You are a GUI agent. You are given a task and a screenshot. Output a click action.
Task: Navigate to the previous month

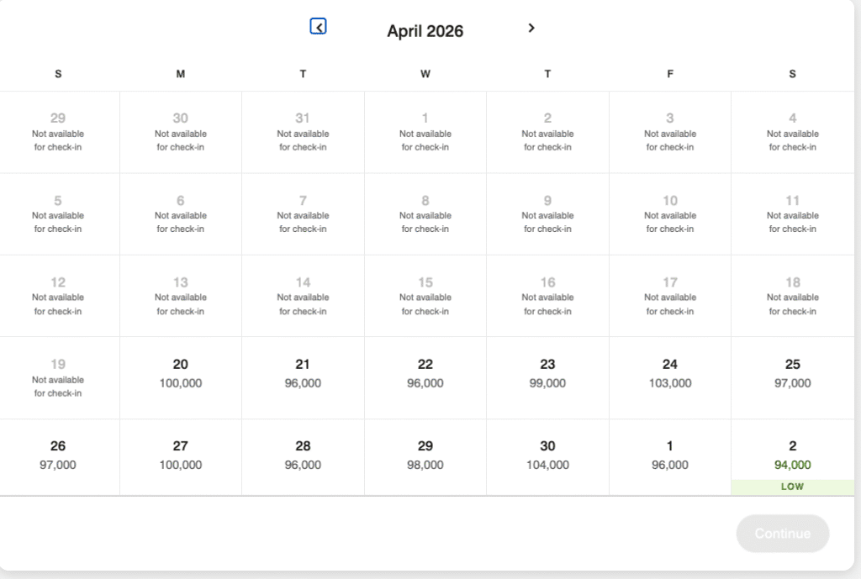pos(318,26)
